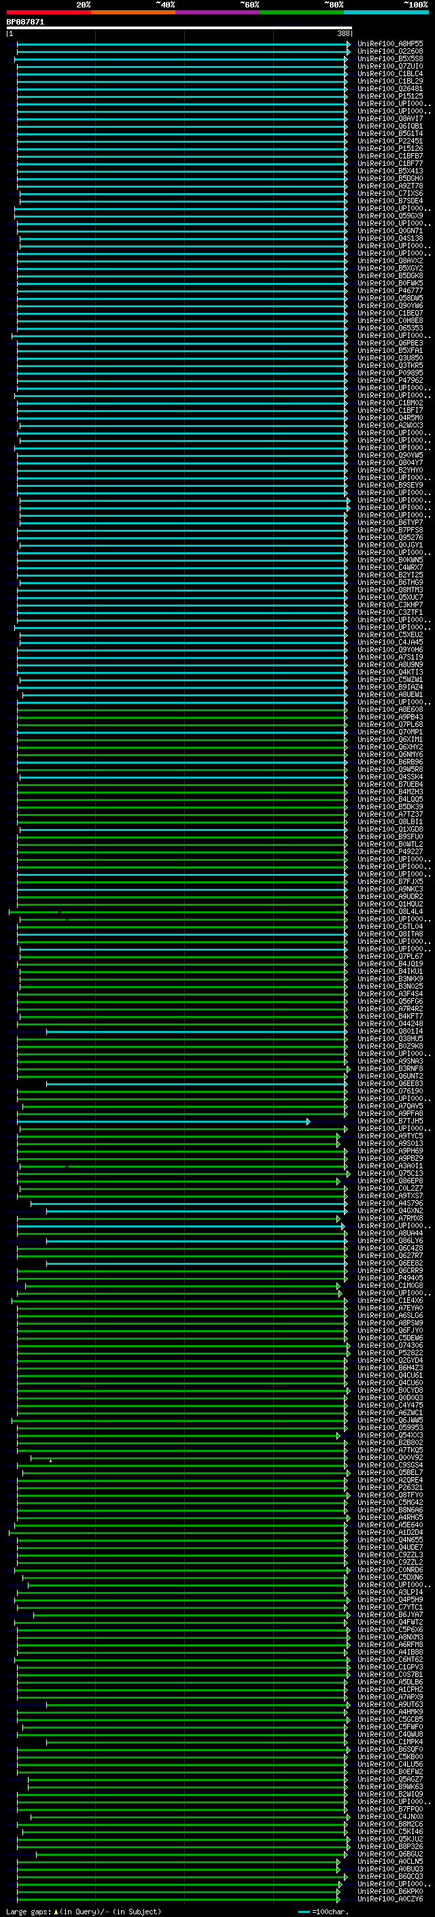Select hit label UniRef100_O95276
Screen dimensions: 435x1917
390,537
